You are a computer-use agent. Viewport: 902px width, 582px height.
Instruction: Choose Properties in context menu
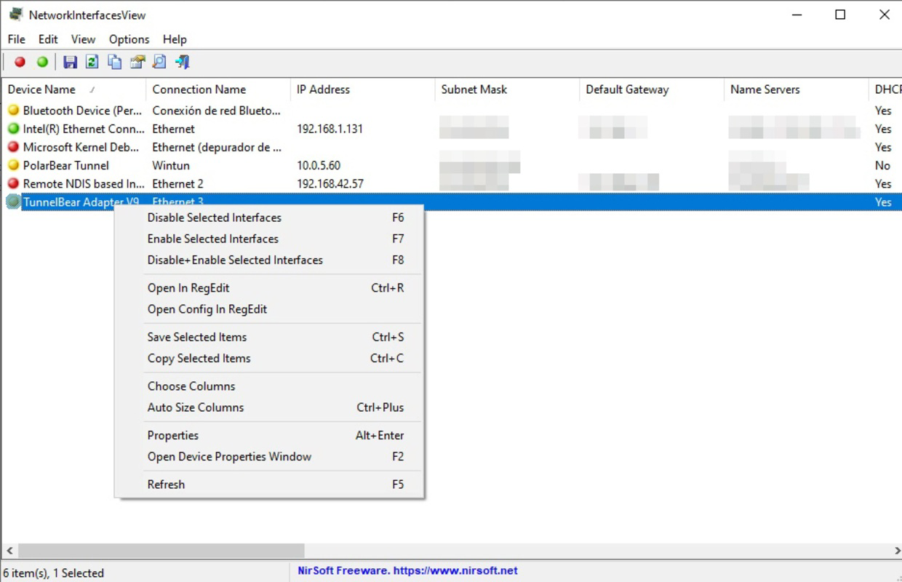269,435
